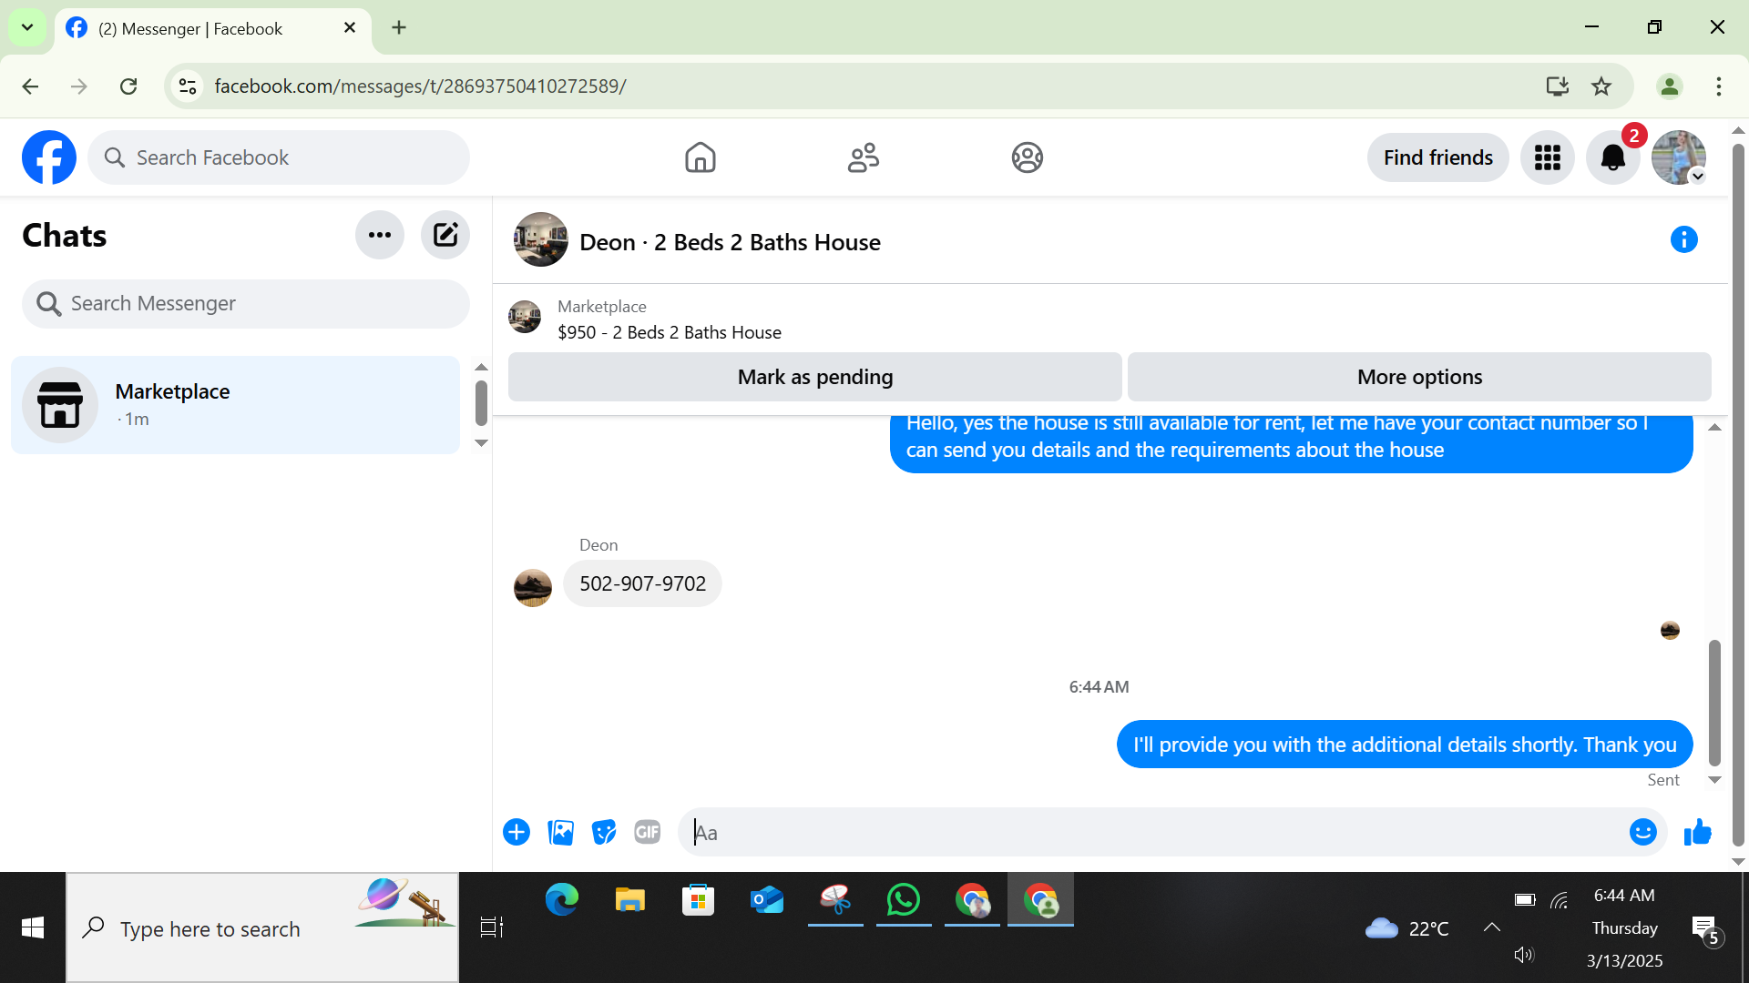This screenshot has width=1749, height=983.
Task: Click More options button
Action: coord(1419,377)
